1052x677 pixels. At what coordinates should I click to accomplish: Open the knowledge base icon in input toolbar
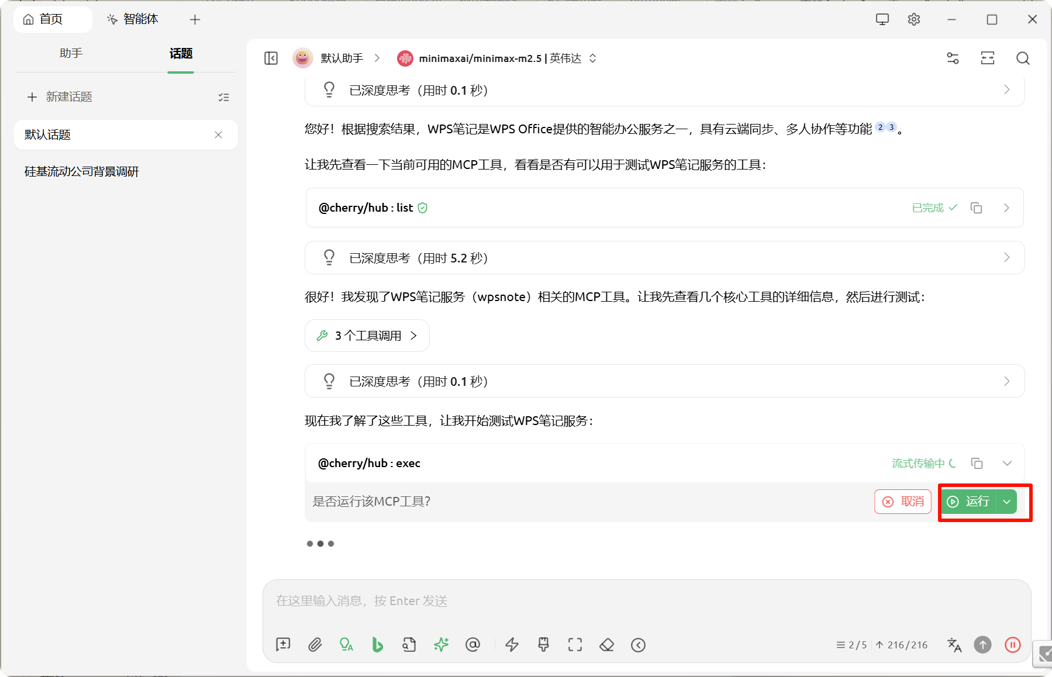point(409,644)
